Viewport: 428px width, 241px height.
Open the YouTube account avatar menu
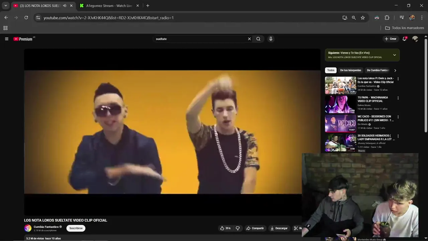[415, 39]
